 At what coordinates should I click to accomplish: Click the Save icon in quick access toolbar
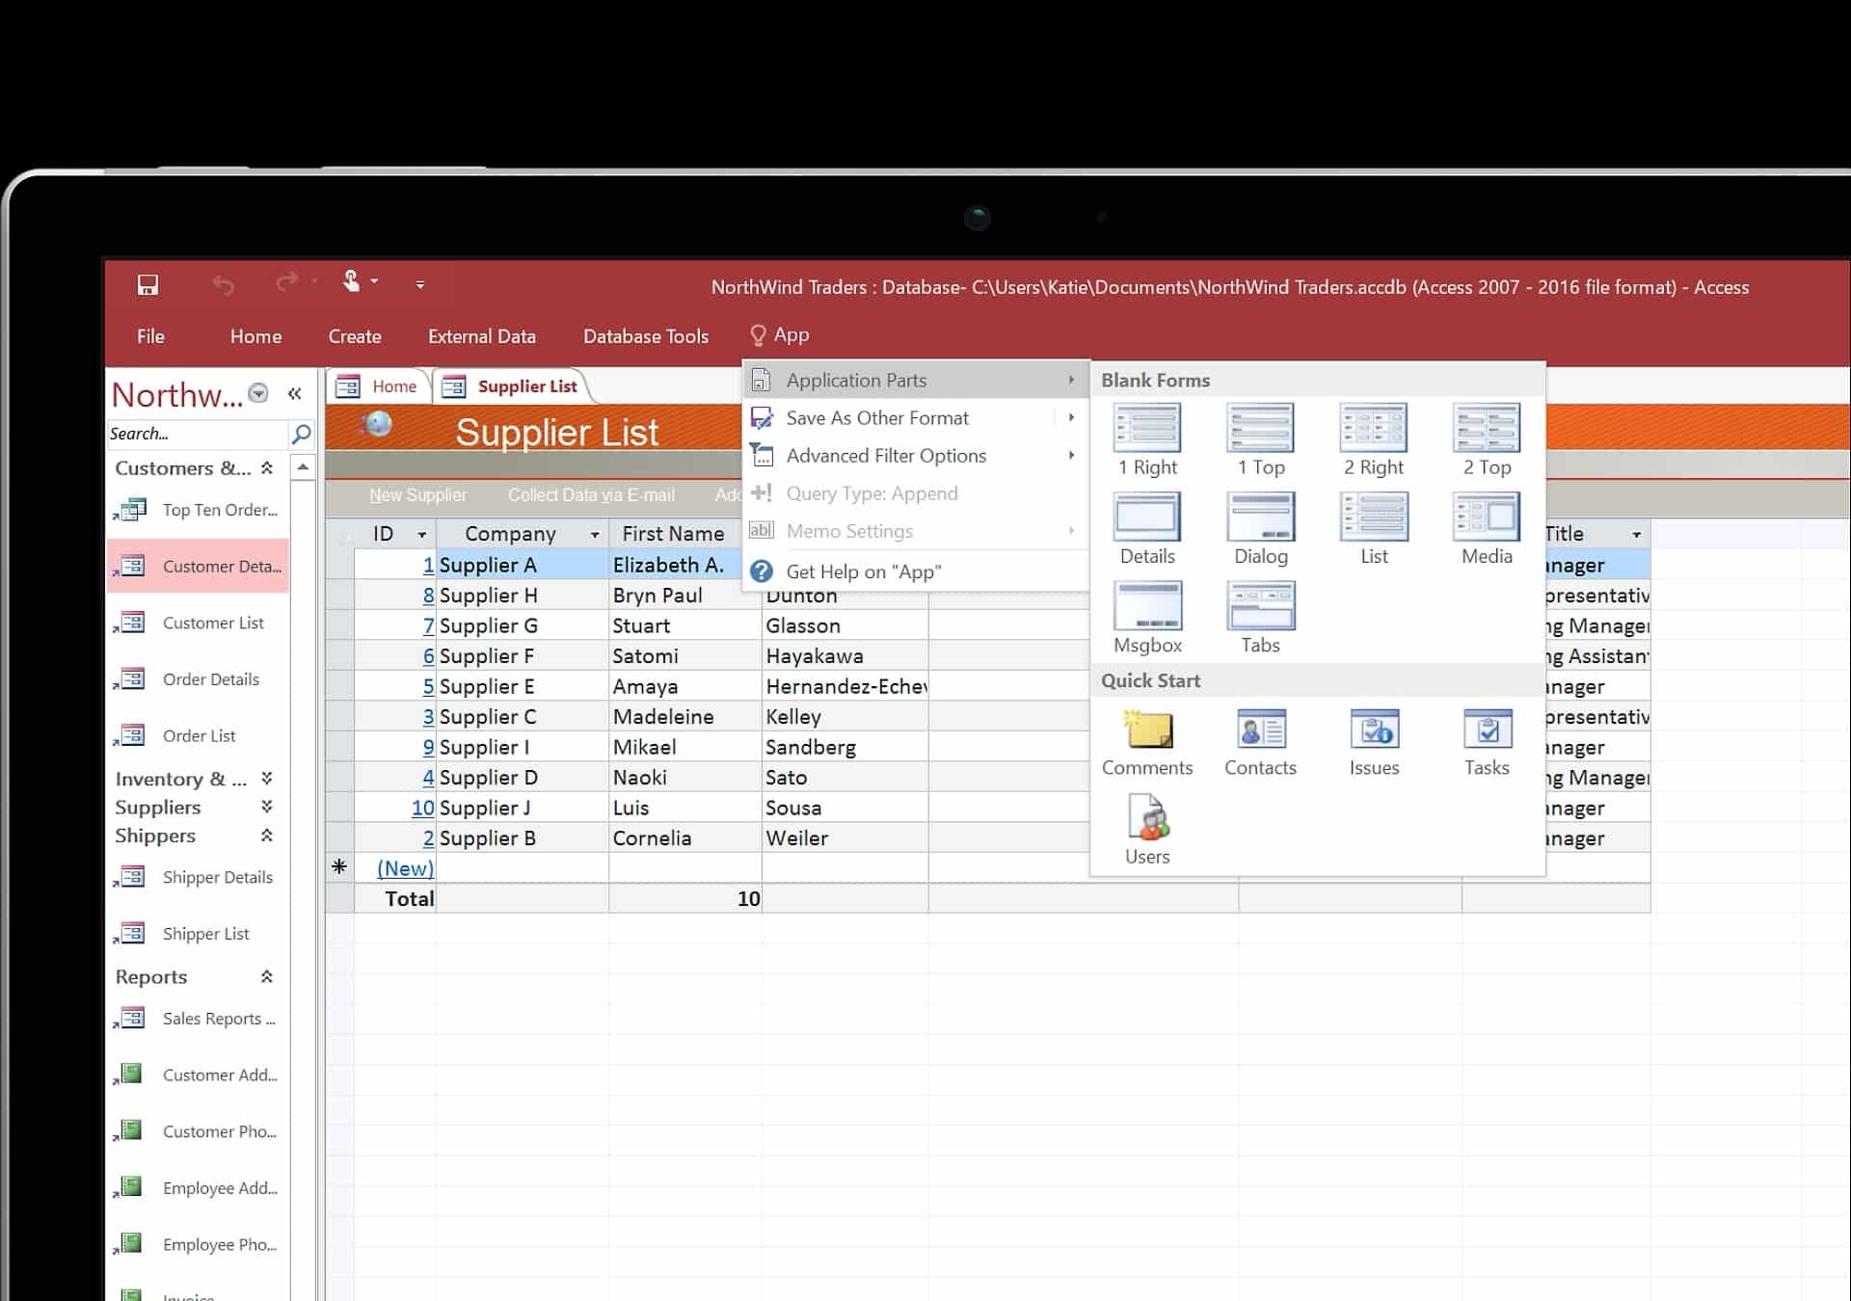tap(148, 285)
